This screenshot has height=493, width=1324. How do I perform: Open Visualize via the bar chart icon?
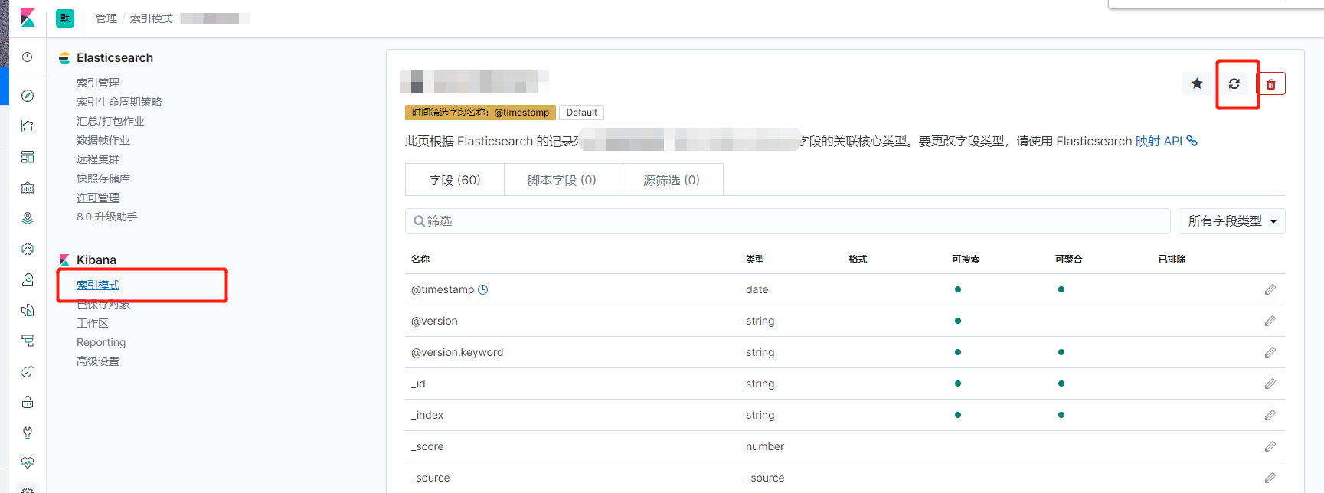click(28, 126)
